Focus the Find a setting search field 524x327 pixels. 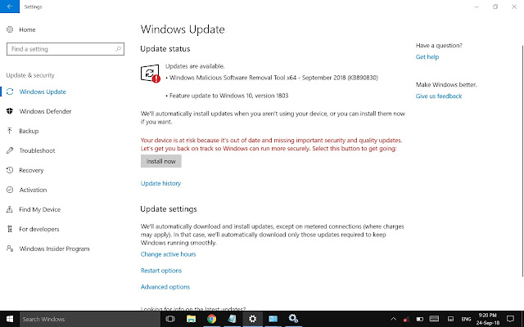[x=65, y=49]
